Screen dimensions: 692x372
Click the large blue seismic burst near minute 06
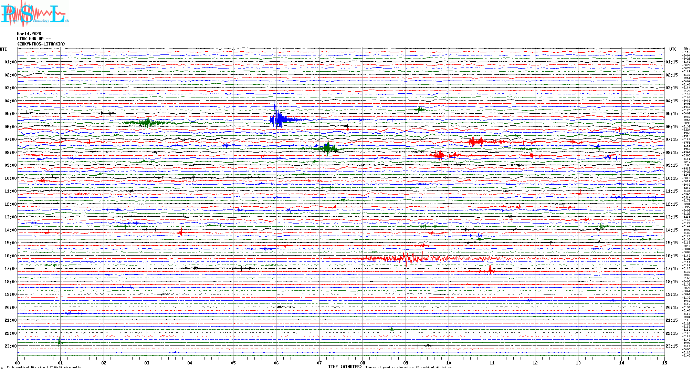click(277, 119)
